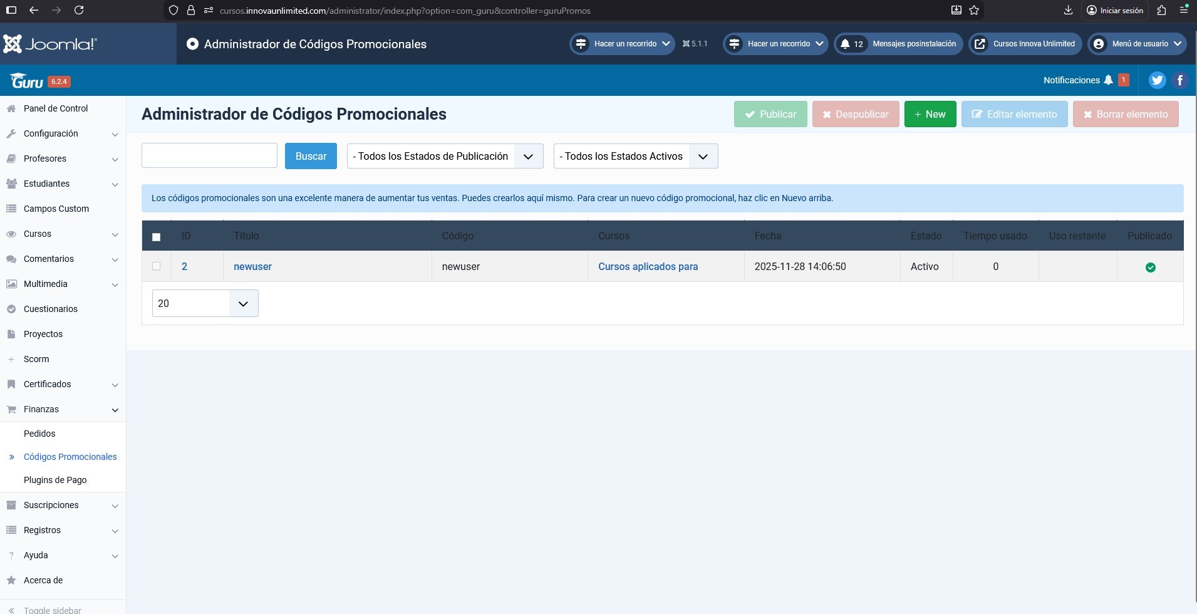Click the Mensajes posinstalación button
The height and width of the screenshot is (614, 1197).
pos(898,44)
